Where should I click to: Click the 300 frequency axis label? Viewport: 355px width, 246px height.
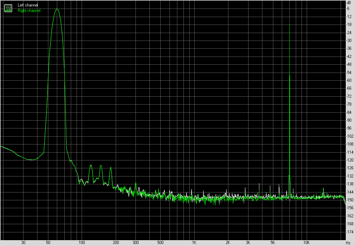[135, 243]
